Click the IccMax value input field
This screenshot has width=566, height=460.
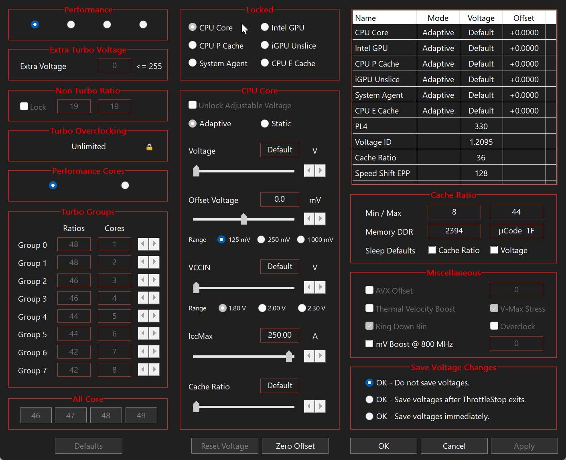[x=280, y=335]
